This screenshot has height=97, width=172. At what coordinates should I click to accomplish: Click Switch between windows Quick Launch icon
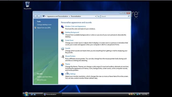(x=35, y=94)
